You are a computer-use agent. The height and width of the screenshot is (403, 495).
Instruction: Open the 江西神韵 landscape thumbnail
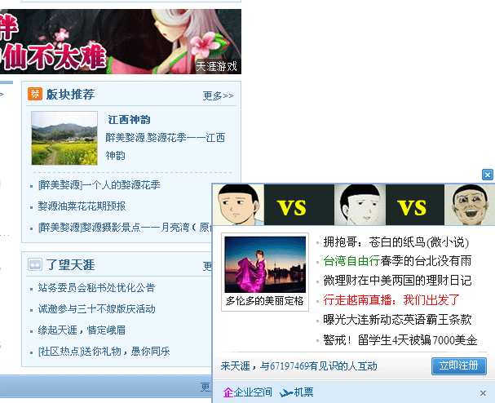click(x=64, y=138)
